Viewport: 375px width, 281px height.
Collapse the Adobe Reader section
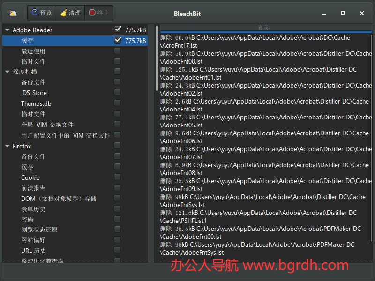click(7, 30)
